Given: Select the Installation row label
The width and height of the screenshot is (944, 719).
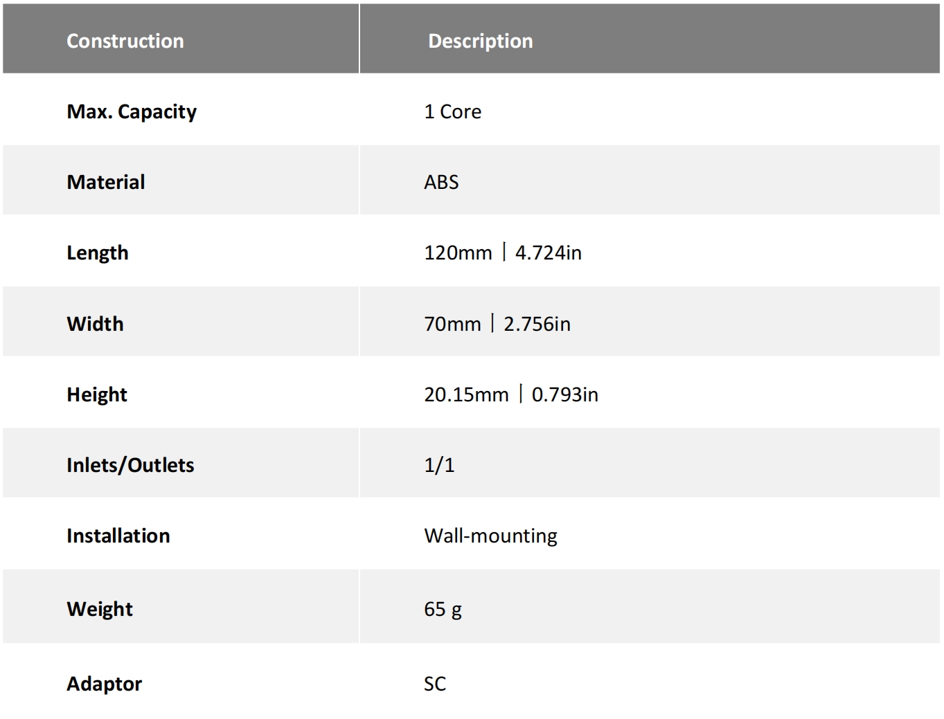Looking at the screenshot, I should click(118, 536).
